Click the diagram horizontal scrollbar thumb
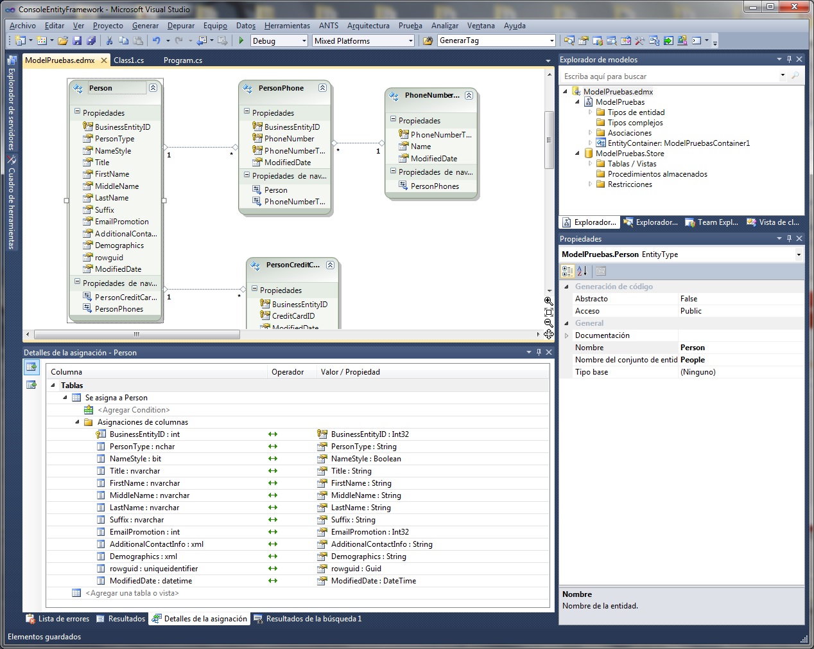Image resolution: width=814 pixels, height=649 pixels. tap(137, 334)
